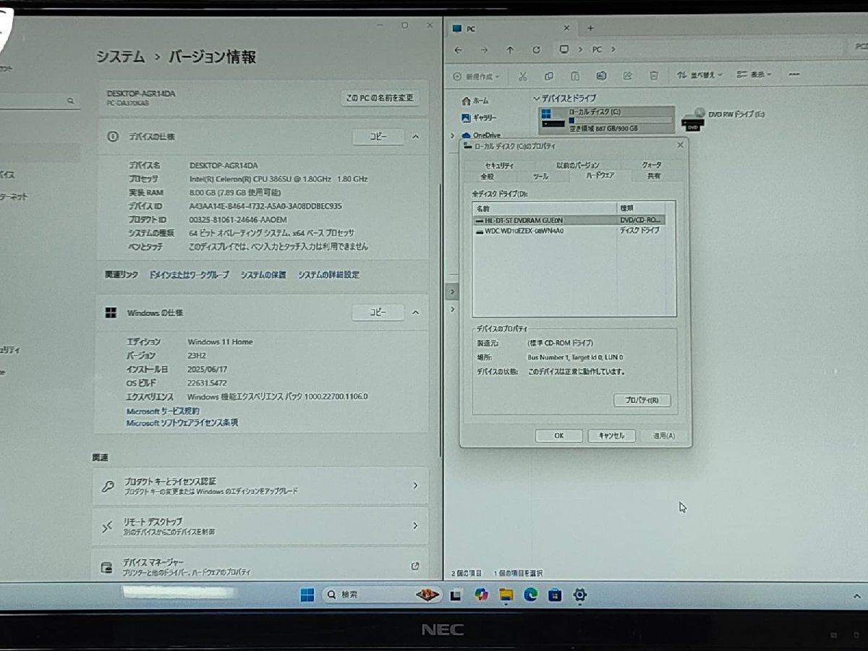The height and width of the screenshot is (651, 868).
Task: Open Task View from the taskbar
Action: click(456, 595)
